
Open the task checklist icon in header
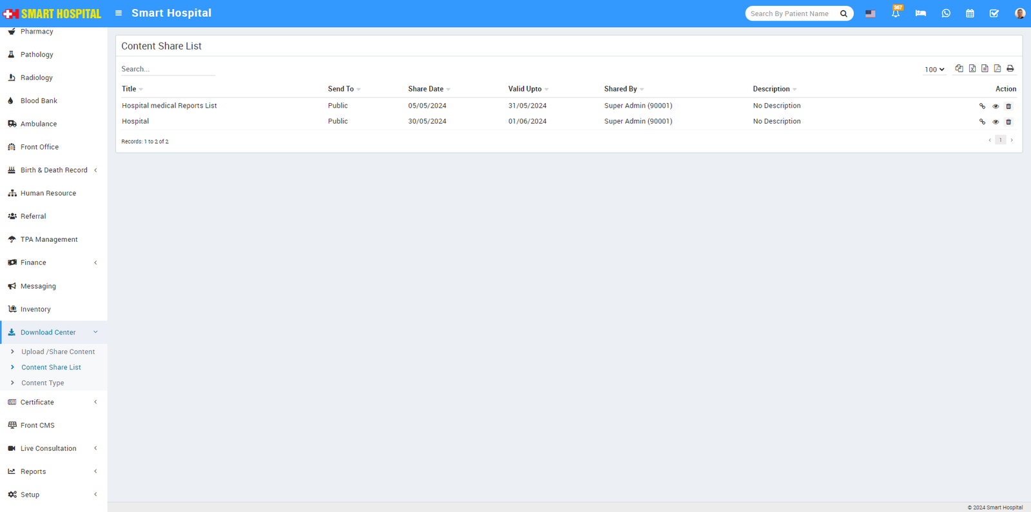coord(994,14)
